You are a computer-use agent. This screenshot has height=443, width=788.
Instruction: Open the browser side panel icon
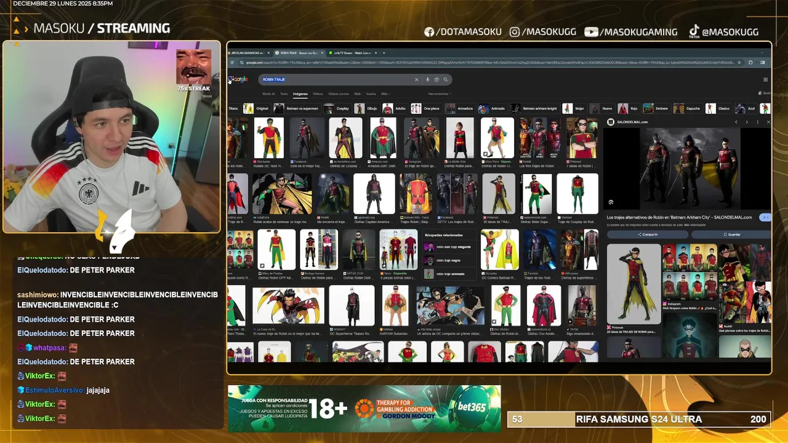[x=763, y=62]
